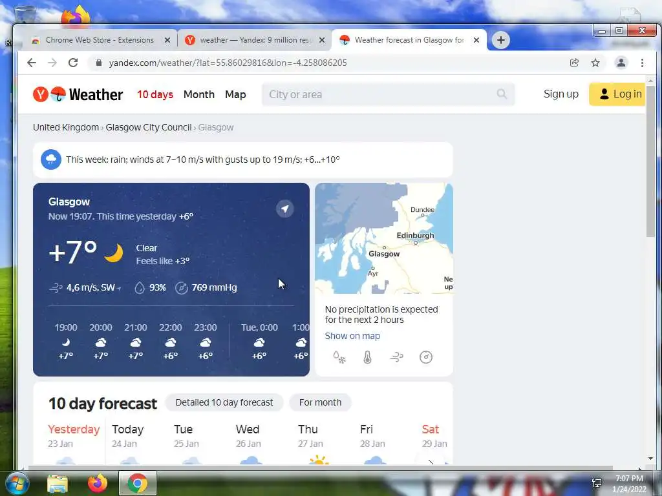Select Thu 27 Jan forecast day
Viewport: 662px width, 496px height.
[x=310, y=443]
